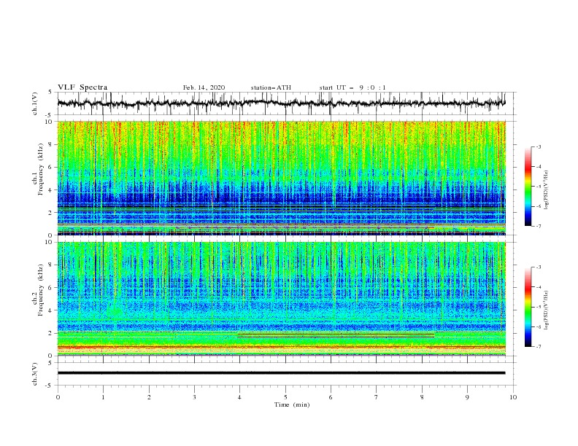Click the ch.2 colorbar "-7" tick label
Screen dimensions: 578x446
539,347
